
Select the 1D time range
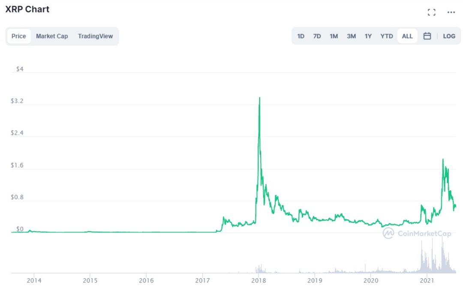[x=301, y=36]
